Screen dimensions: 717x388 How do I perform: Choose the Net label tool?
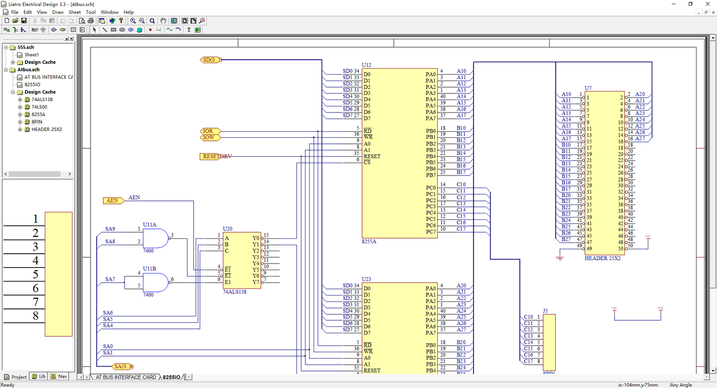[34, 30]
